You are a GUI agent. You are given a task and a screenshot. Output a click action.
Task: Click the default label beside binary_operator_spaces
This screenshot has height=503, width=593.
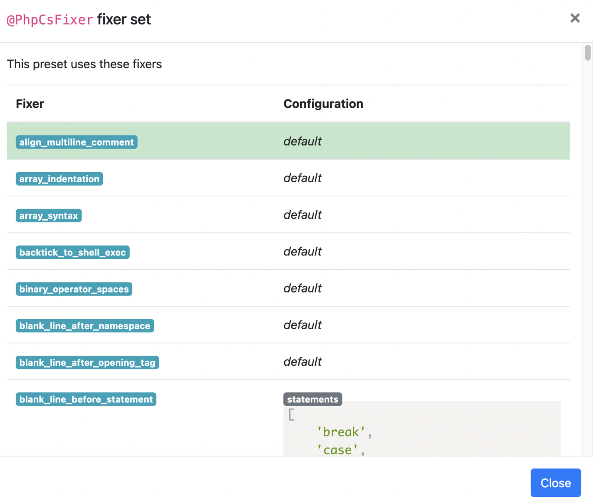click(302, 288)
